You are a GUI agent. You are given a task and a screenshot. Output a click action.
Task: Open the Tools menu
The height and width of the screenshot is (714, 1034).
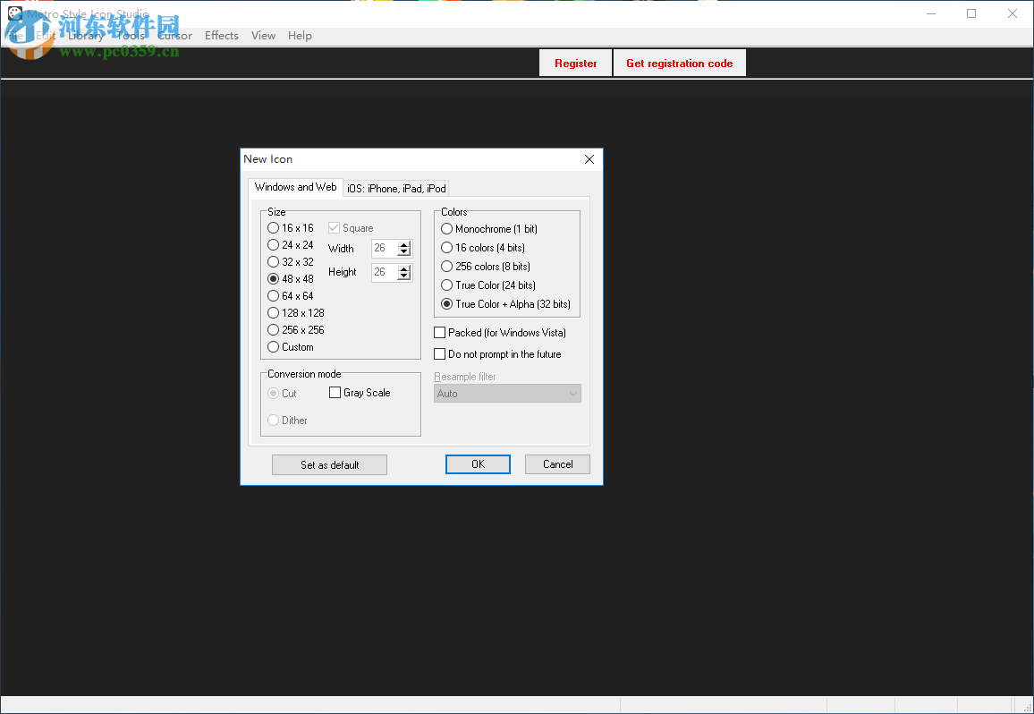[x=131, y=36]
